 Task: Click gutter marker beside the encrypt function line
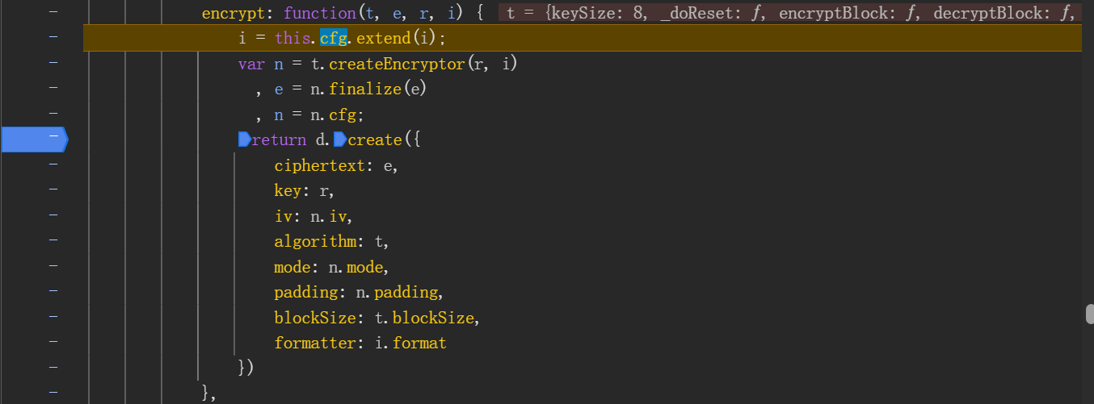(x=53, y=12)
